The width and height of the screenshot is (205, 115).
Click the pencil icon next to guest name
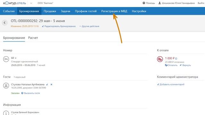(47, 84)
